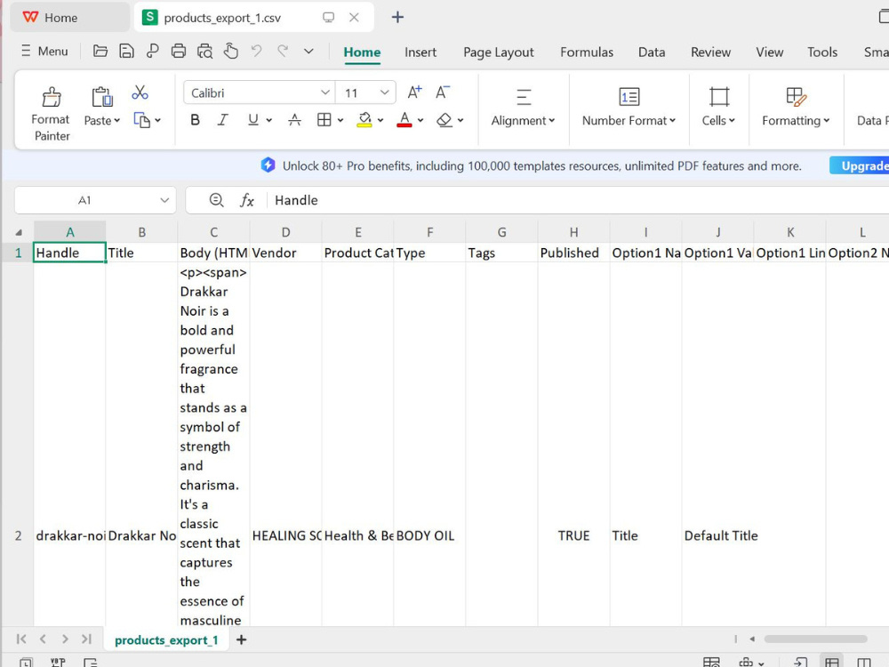The height and width of the screenshot is (667, 889).
Task: Toggle Strikethrough formatting
Action: coord(294,120)
